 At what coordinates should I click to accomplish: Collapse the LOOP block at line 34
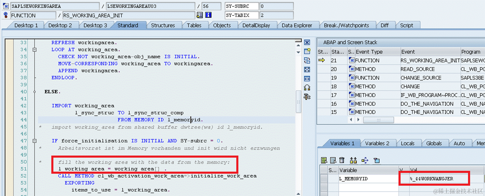coord(34,49)
